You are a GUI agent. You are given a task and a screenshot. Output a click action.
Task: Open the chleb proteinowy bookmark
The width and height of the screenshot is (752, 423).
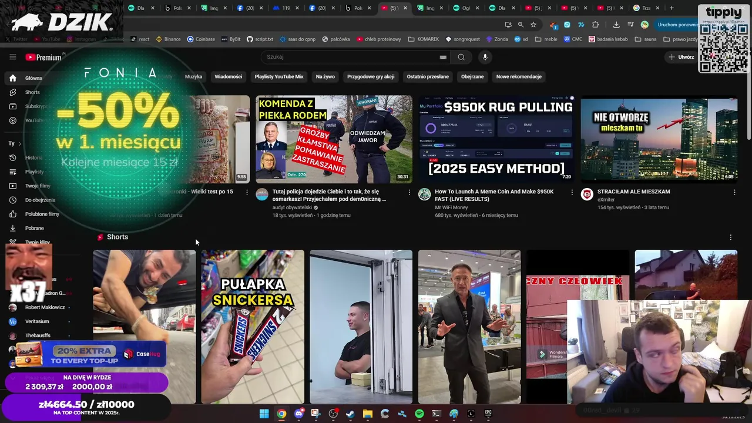tap(378, 39)
